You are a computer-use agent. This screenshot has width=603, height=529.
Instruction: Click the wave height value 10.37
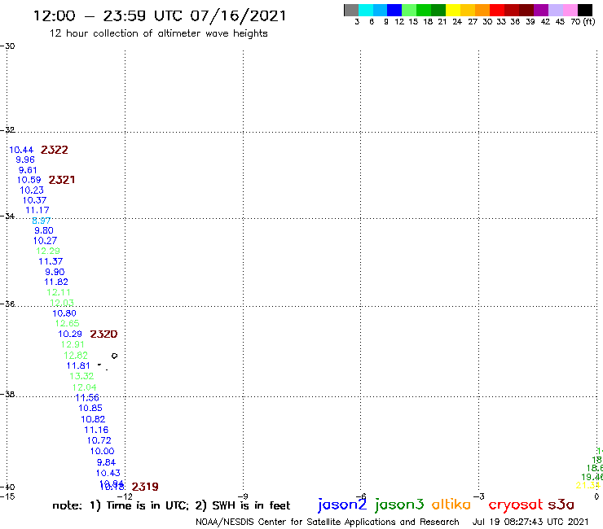(x=34, y=200)
